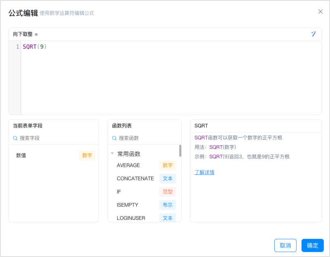The image size is (330, 257).
Task: Click the 数字 tag beside AVERAGE
Action: pyautogui.click(x=168, y=165)
